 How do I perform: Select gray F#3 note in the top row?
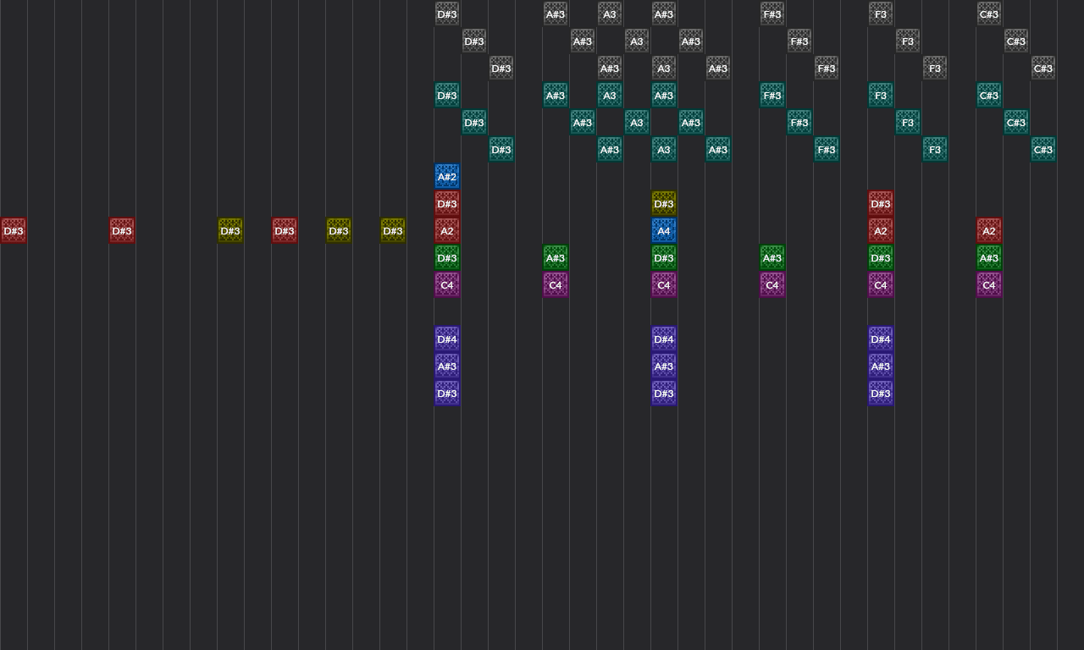(772, 14)
